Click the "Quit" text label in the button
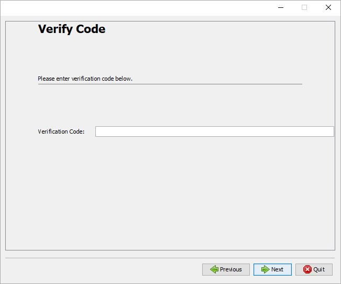The width and height of the screenshot is (341, 284). (319, 269)
